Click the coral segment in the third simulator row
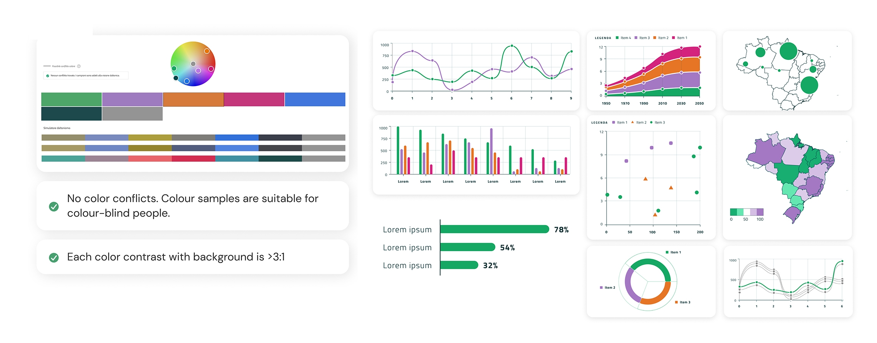Screen dimensions: 877x343 150,159
